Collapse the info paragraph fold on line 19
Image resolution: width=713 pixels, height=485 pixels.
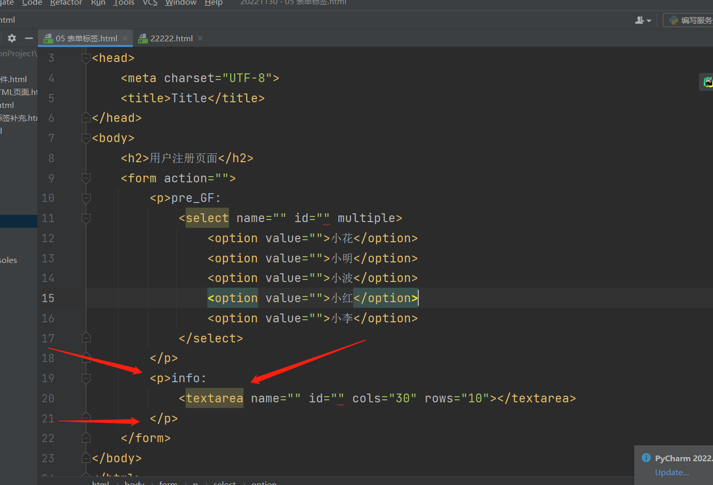coord(86,379)
